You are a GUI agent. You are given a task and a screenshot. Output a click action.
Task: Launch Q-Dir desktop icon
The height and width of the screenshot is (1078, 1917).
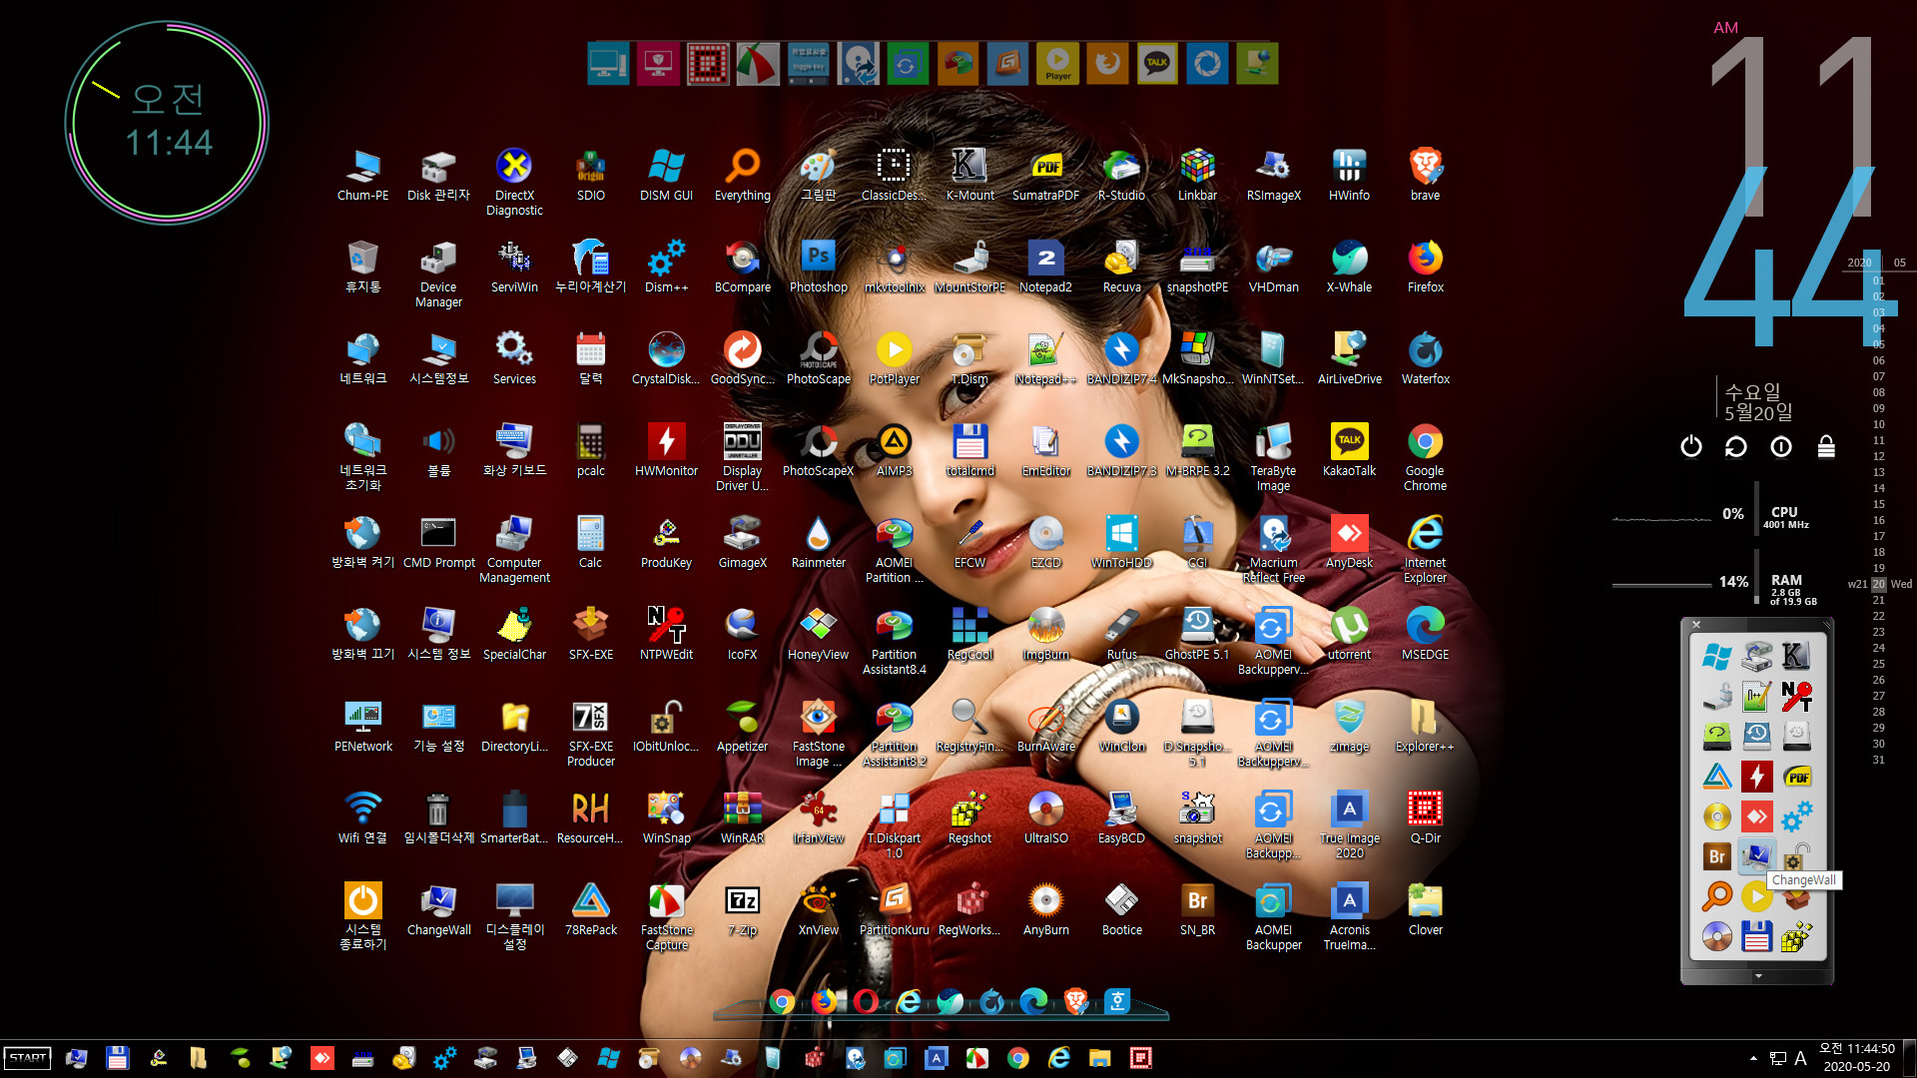pyautogui.click(x=1425, y=817)
